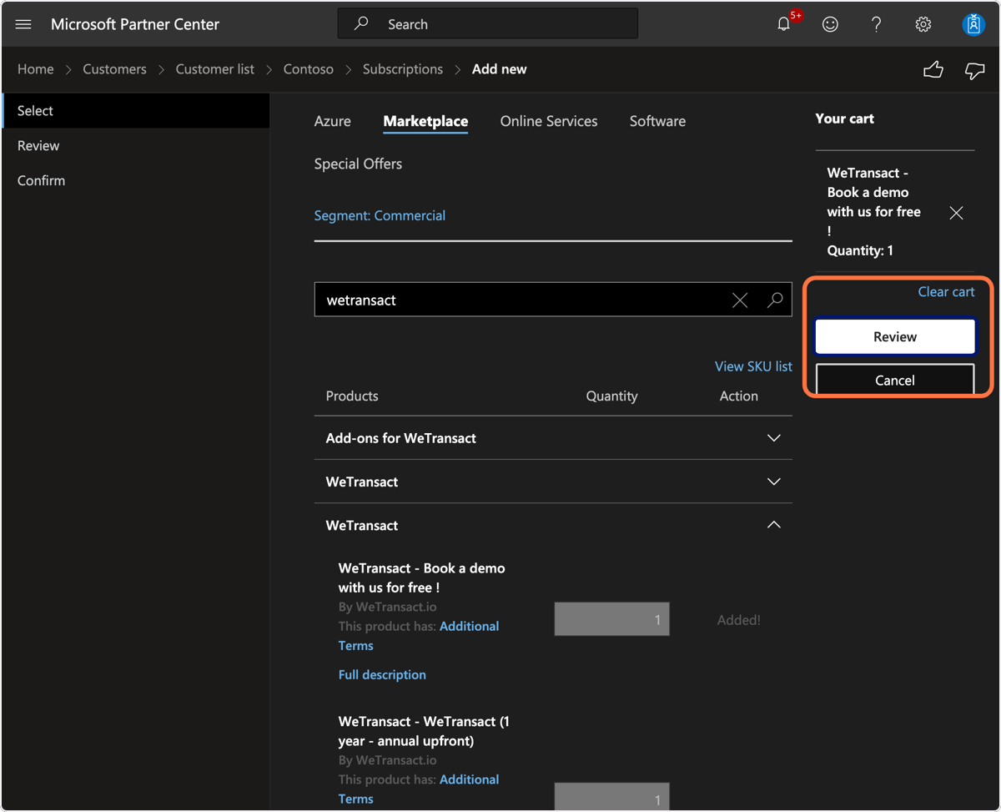Go to Customers breadcrumb
The width and height of the screenshot is (1001, 812).
114,69
